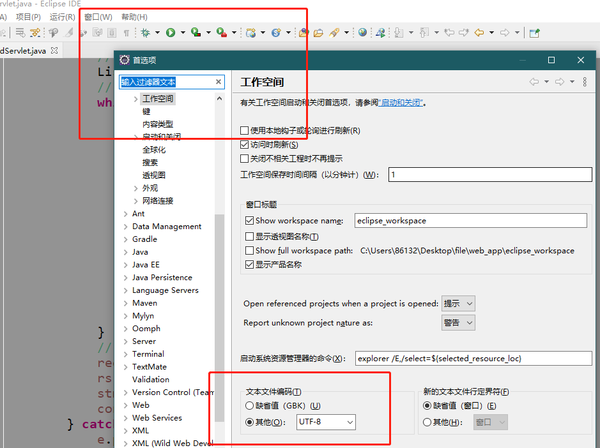This screenshot has width=600, height=448.
Task: Expand the Java preferences node
Action: [x=125, y=252]
